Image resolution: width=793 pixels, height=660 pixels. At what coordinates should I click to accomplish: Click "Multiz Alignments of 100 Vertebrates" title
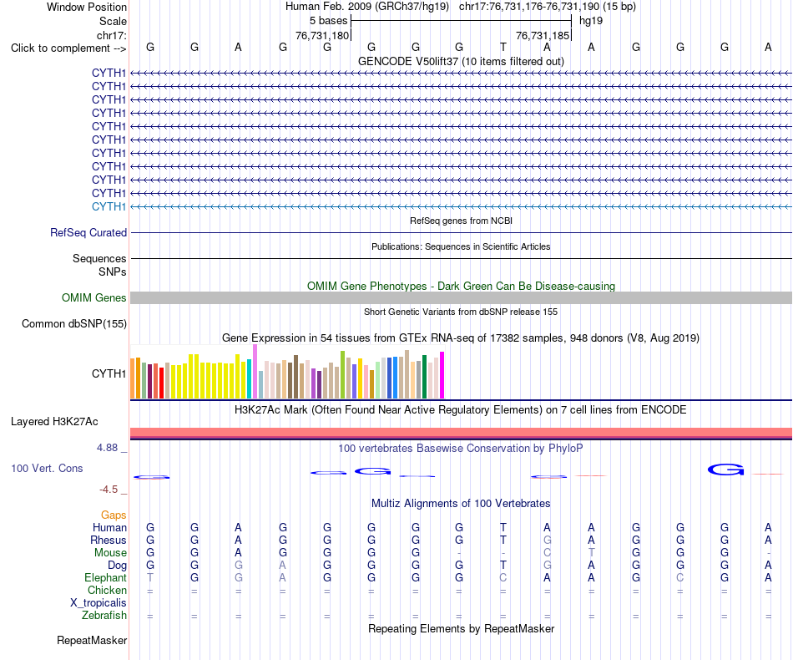tap(461, 503)
